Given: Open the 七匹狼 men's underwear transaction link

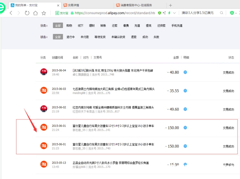Looking at the screenshot, I should tap(113, 89).
